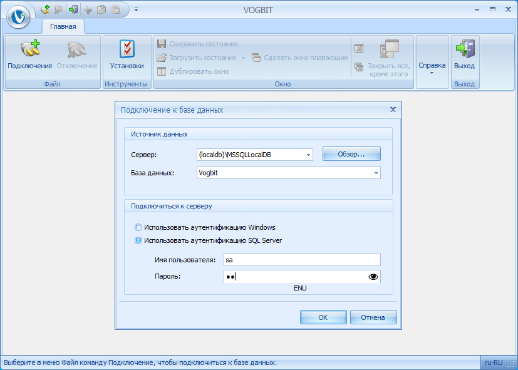The image size is (518, 370).
Task: Select Использовать аутентификацию SQL Server radio button
Action: tap(138, 240)
